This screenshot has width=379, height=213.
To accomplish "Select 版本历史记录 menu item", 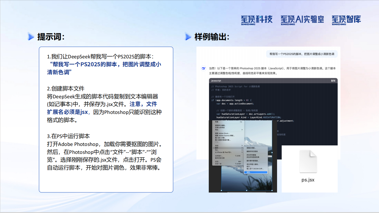I will pyautogui.click(x=220, y=158).
